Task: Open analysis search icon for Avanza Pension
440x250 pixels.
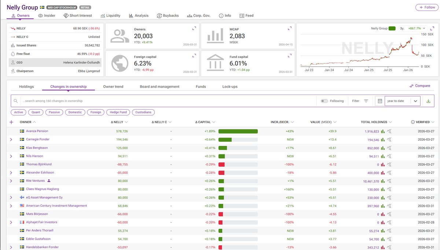Action: (x=389, y=131)
